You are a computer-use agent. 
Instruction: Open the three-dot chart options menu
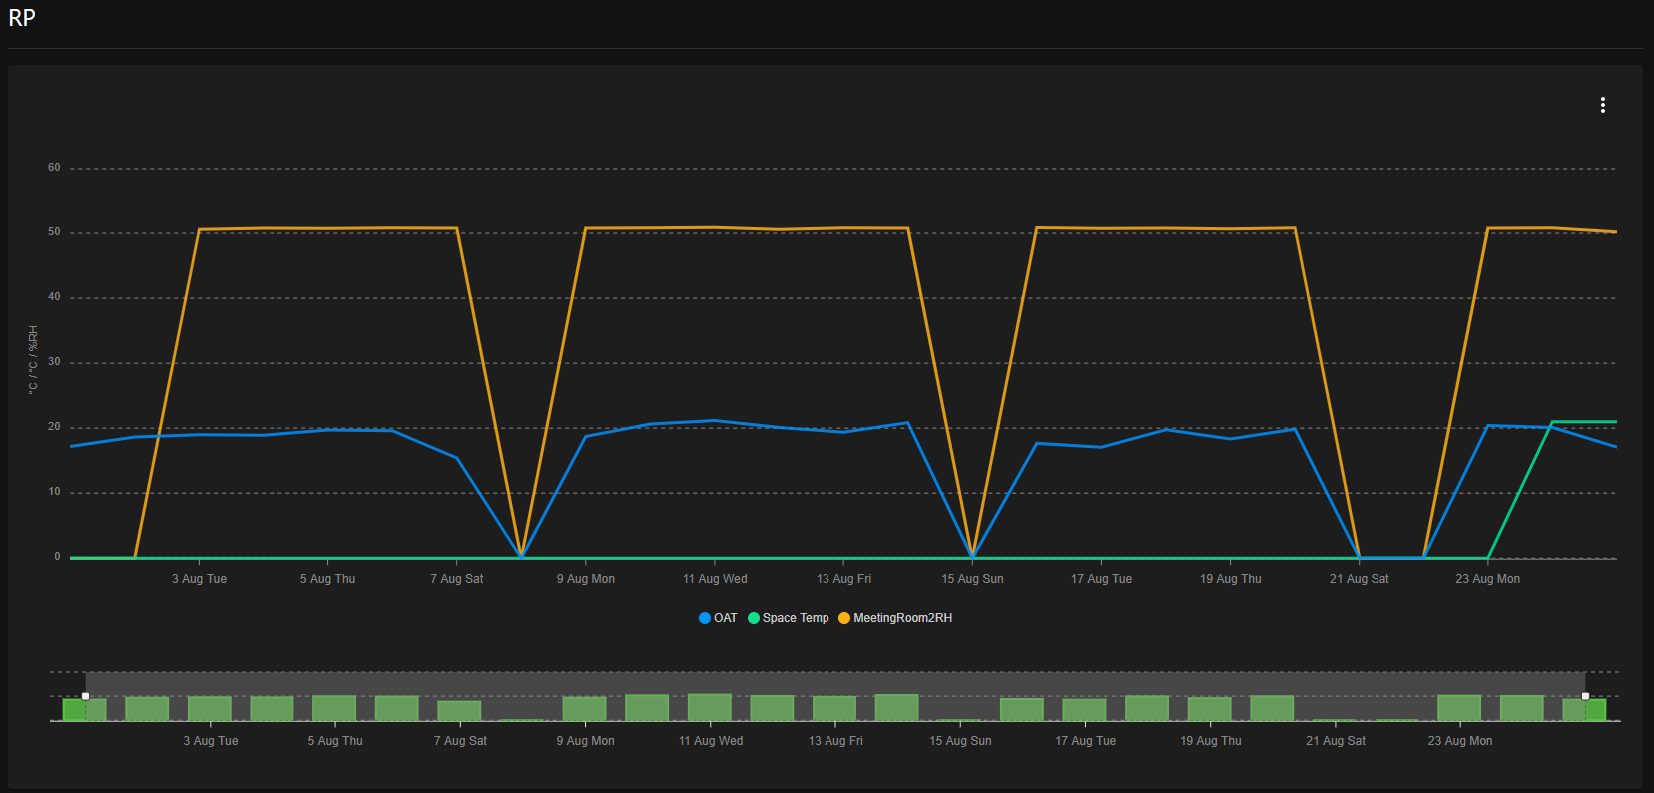pyautogui.click(x=1602, y=105)
